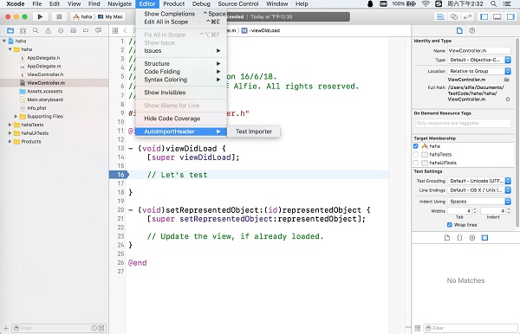Toggle the Wrap lines checkbox

(x=449, y=225)
